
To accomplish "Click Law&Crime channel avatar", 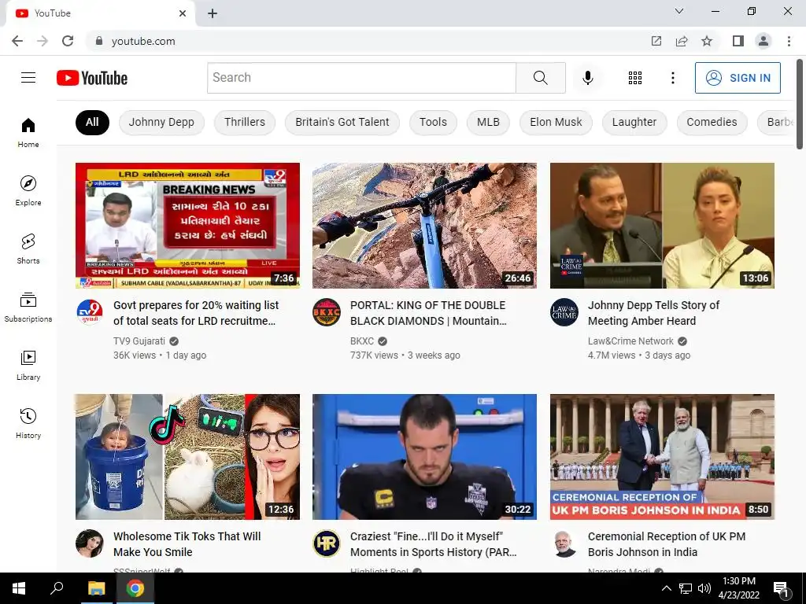I will coord(564,312).
